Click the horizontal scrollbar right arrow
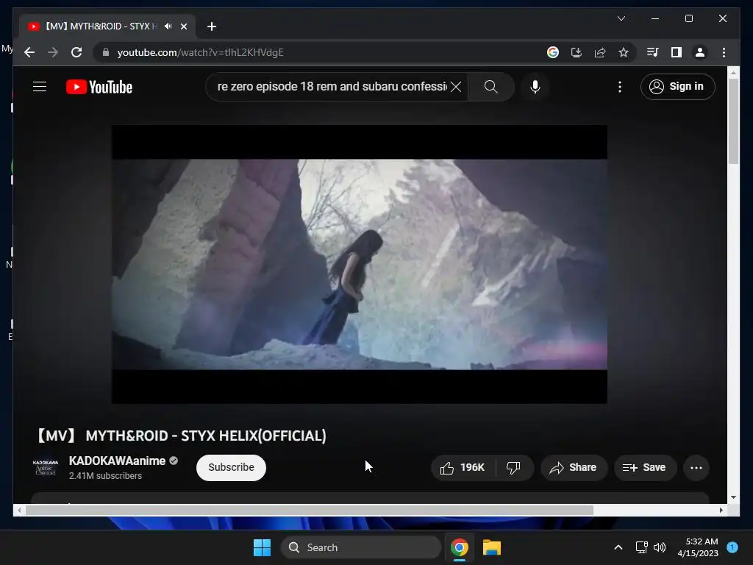The image size is (753, 565). click(721, 511)
